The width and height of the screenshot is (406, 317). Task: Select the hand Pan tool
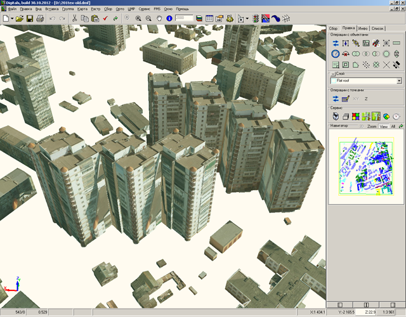(x=158, y=19)
